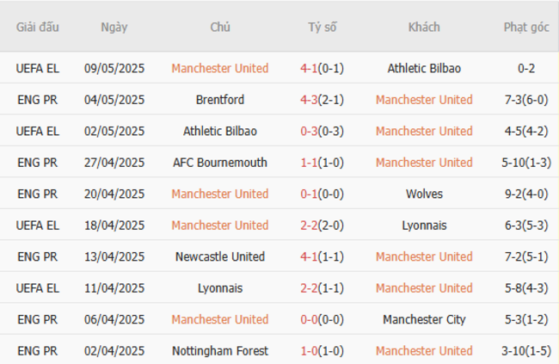
Task: Open Newcastle United team link
Action: 219,256
